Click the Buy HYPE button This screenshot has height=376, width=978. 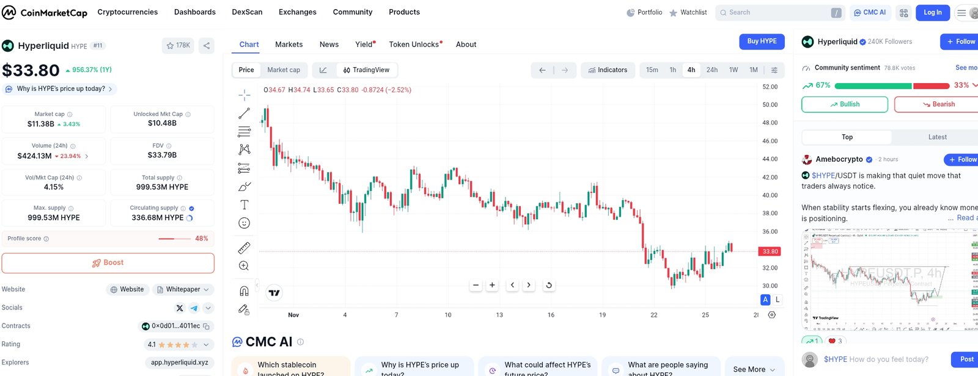coord(762,42)
